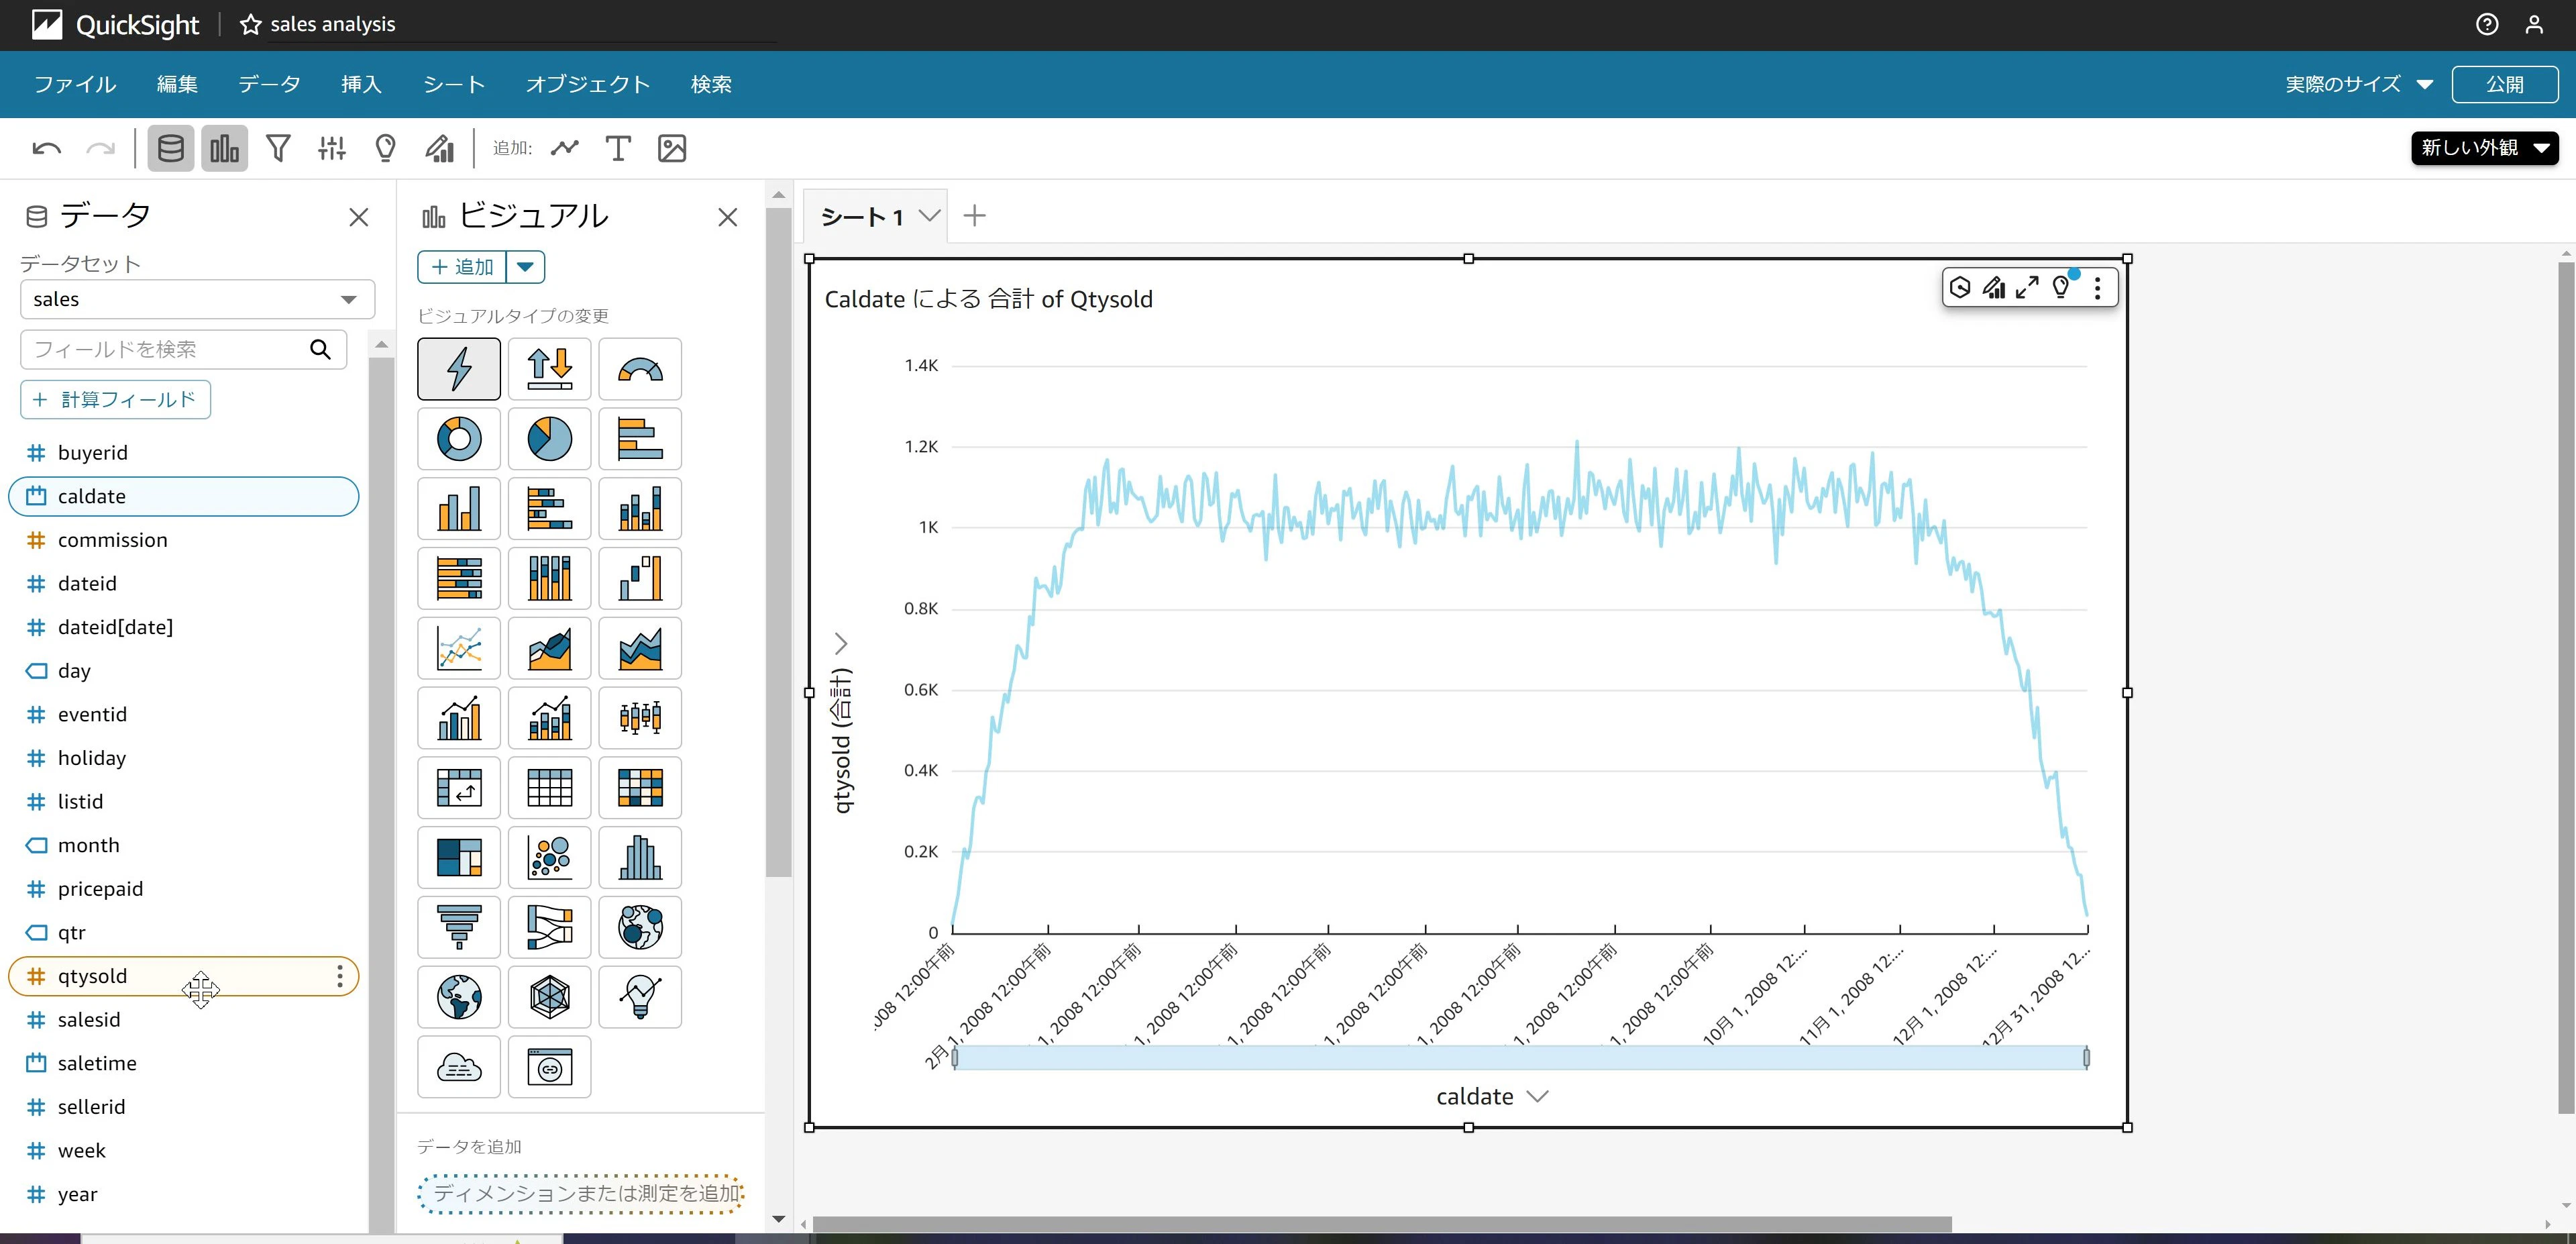The image size is (2576, 1244).
Task: Open the sales dataset dropdown
Action: point(197,299)
